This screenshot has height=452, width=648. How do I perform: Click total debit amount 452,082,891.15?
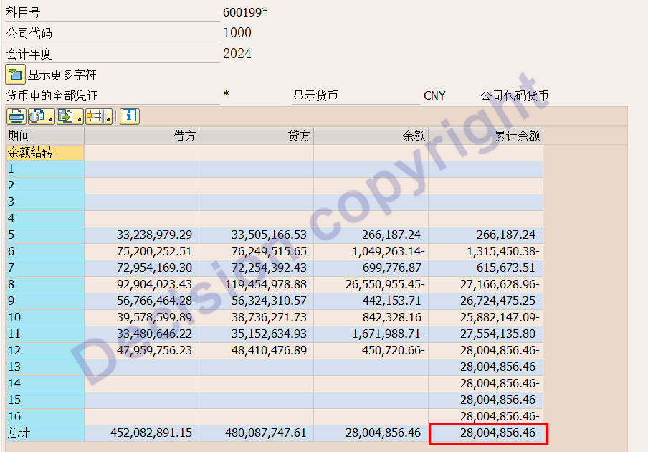pyautogui.click(x=151, y=433)
